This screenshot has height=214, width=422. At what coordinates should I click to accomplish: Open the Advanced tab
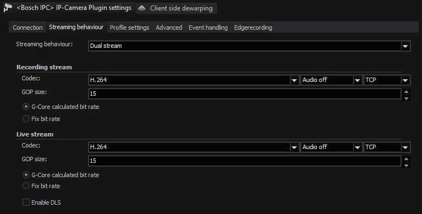[x=169, y=28]
